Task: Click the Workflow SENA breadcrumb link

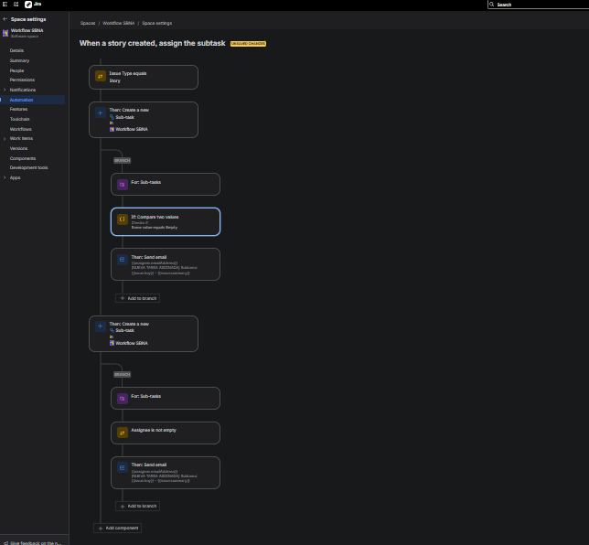Action: coord(118,23)
